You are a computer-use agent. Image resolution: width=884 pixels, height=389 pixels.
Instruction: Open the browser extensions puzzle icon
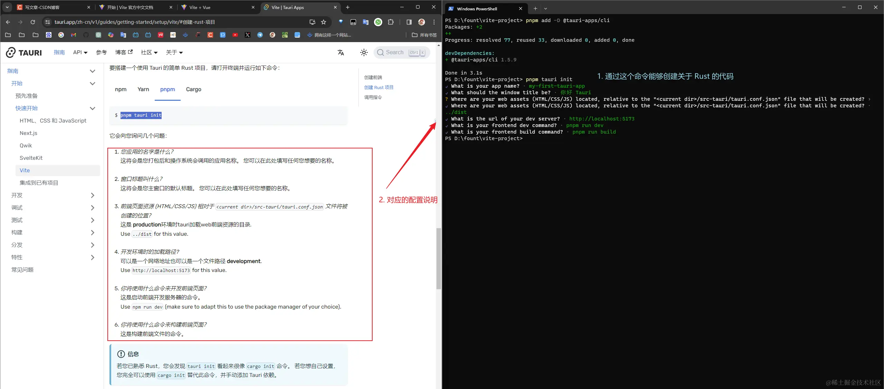point(391,22)
